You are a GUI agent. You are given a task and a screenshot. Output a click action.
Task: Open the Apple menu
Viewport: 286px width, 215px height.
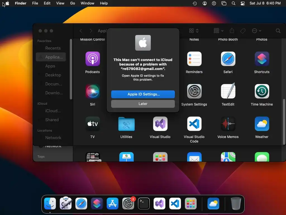coord(8,3)
